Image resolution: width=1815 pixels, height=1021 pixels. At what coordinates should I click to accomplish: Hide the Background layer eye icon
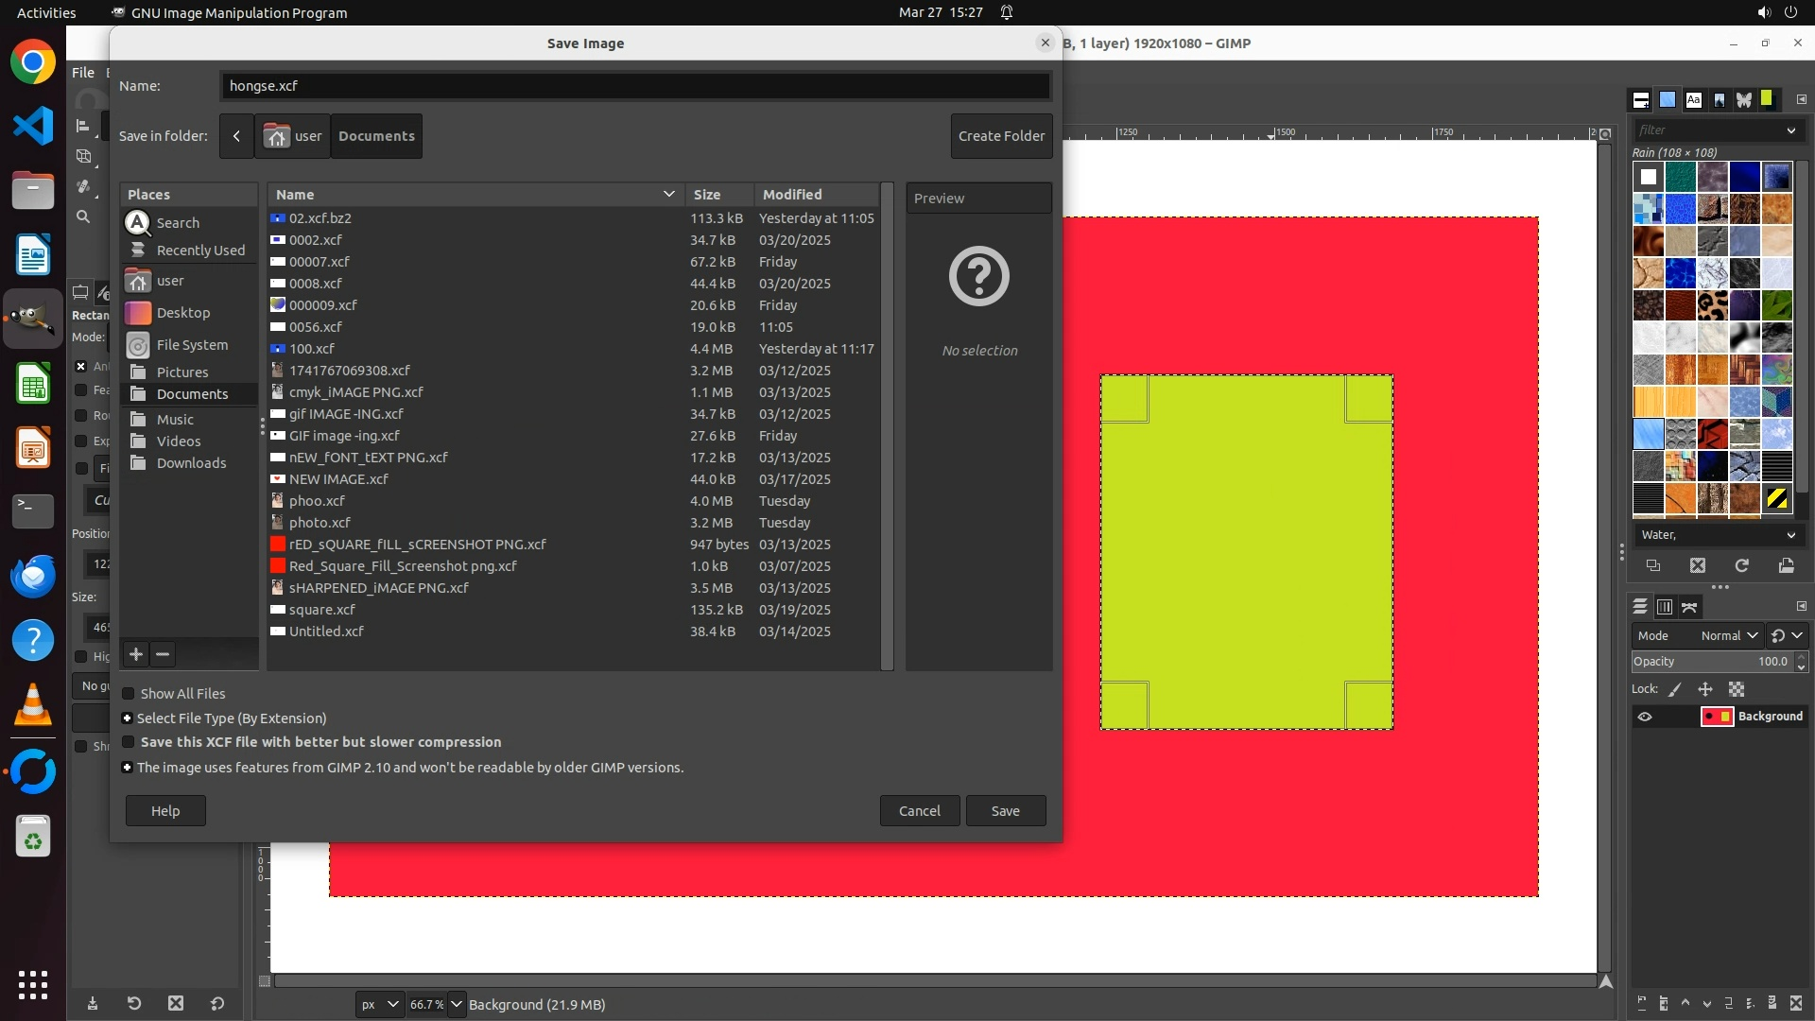tap(1645, 717)
